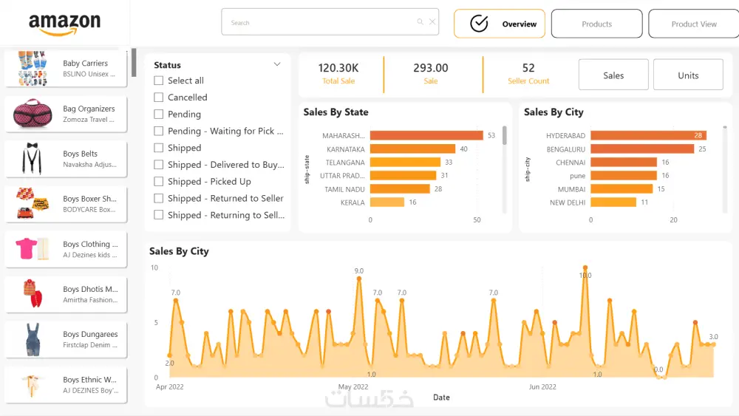This screenshot has height=416, width=739.
Task: Check Pending - Waiting for Pick checkbox
Action: coord(159,131)
